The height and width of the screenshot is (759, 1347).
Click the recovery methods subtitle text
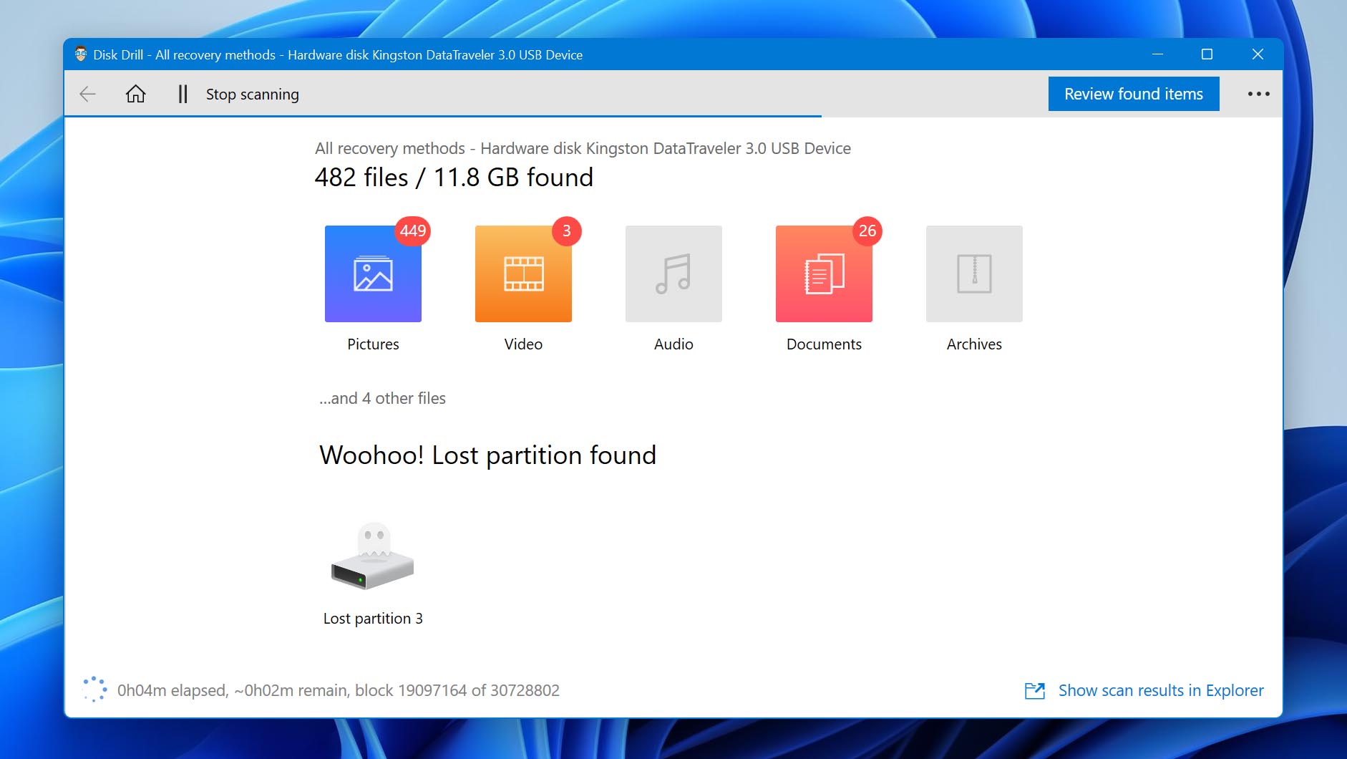pos(583,148)
